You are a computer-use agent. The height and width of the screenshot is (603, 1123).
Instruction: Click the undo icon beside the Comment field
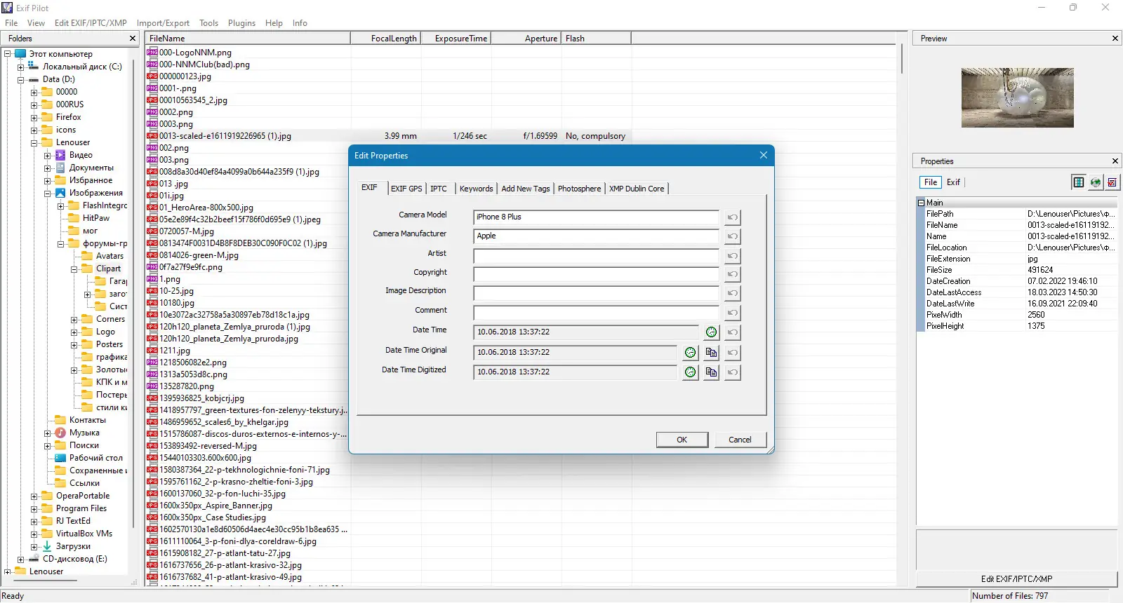tap(732, 313)
